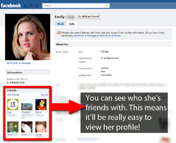The width and height of the screenshot is (176, 143).
Task: Click Send Emily a Message link
Action: [18, 63]
